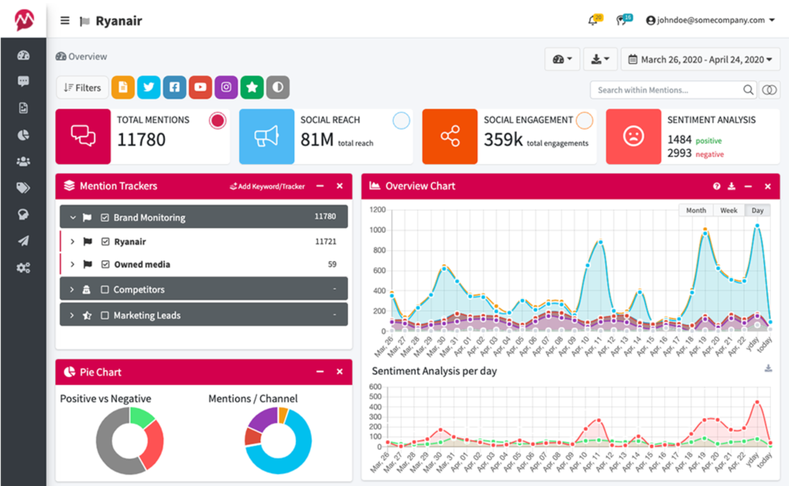Uncheck the Owned media checkbox
This screenshot has width=789, height=486.
(x=105, y=265)
